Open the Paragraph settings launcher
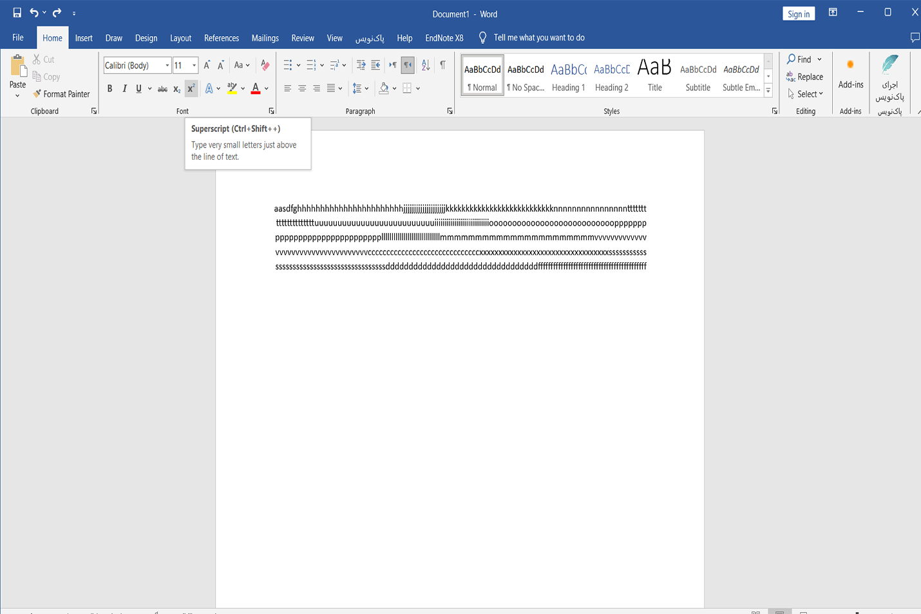This screenshot has height=614, width=921. tap(450, 111)
